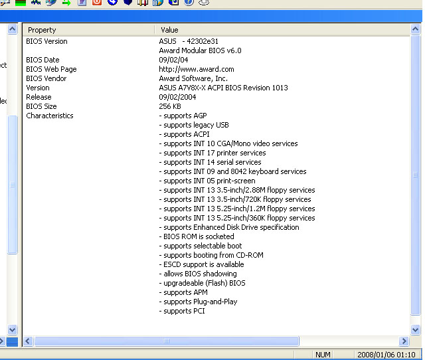429x360 pixels.
Task: Click 'allows BIOS shadowing' line
Action: 198,274
